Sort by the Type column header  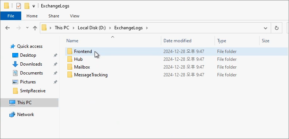click(222, 41)
